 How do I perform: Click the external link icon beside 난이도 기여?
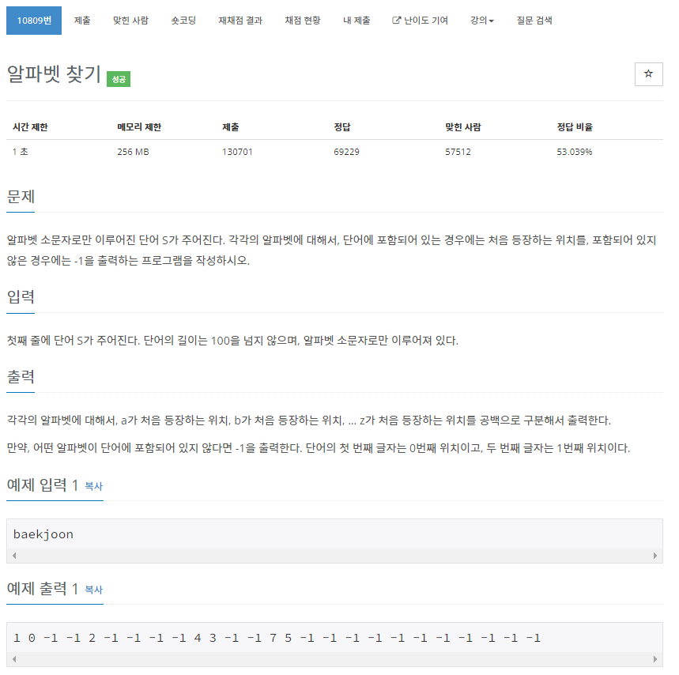396,21
